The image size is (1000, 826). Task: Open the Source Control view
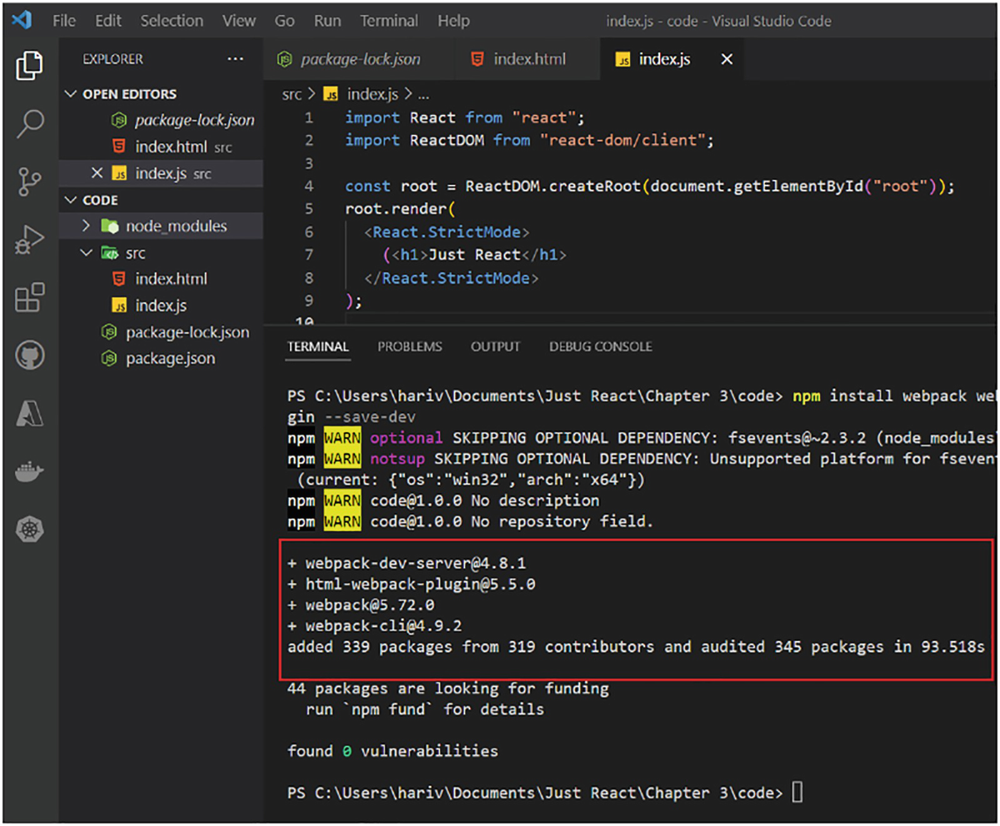click(29, 182)
